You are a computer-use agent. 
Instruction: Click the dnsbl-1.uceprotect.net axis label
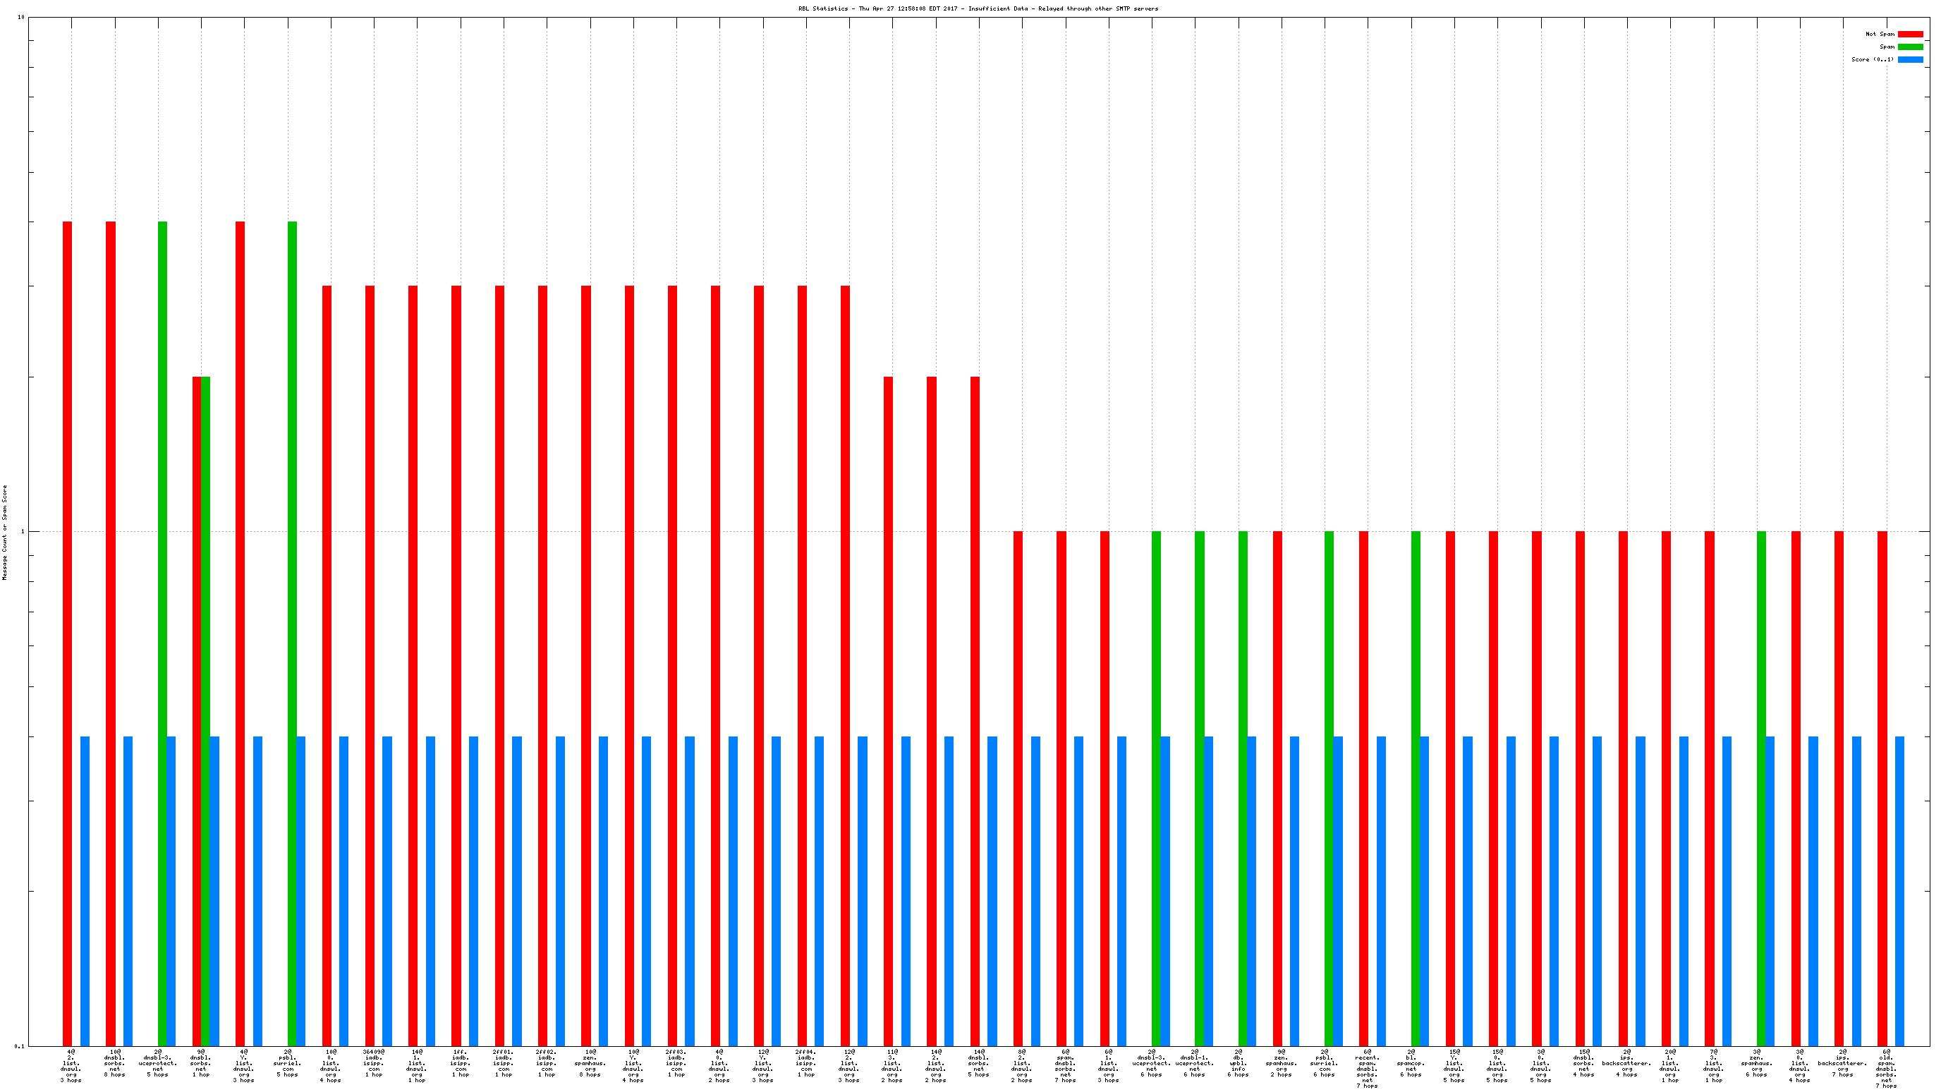pyautogui.click(x=1194, y=1062)
